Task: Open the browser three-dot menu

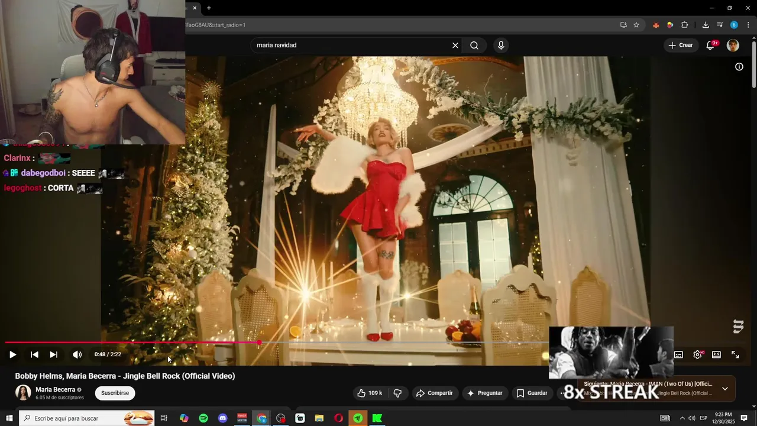Action: click(749, 25)
